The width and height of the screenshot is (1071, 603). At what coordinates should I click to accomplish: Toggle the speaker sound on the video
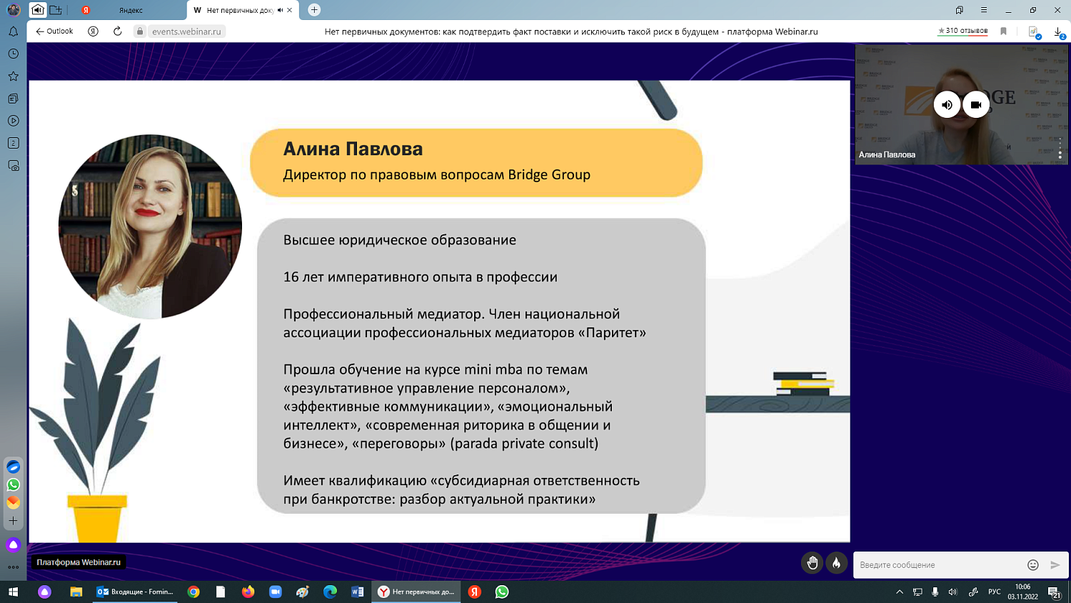click(x=947, y=104)
